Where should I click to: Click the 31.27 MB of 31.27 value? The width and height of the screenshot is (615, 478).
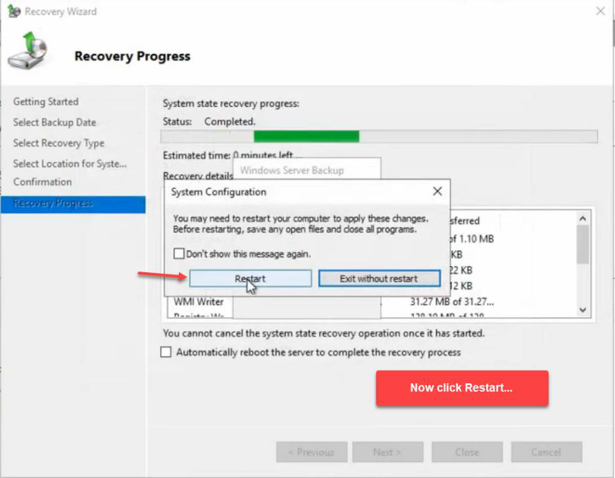coord(452,302)
